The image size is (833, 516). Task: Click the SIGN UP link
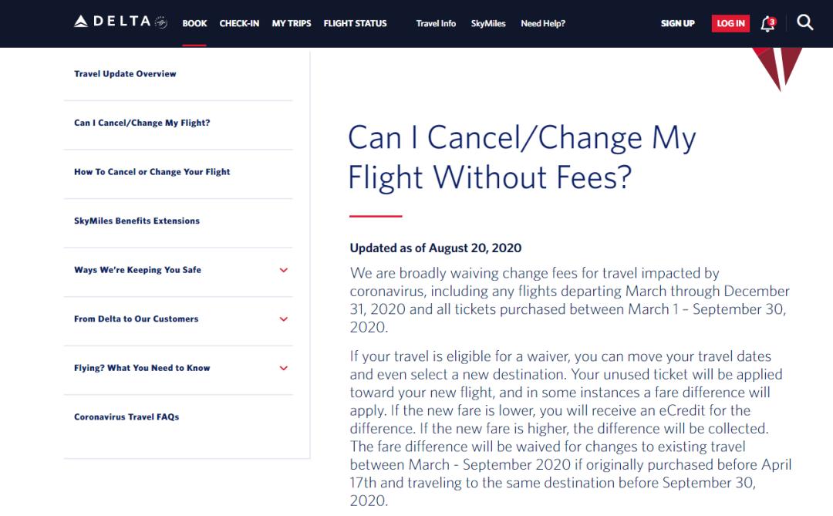pyautogui.click(x=677, y=23)
